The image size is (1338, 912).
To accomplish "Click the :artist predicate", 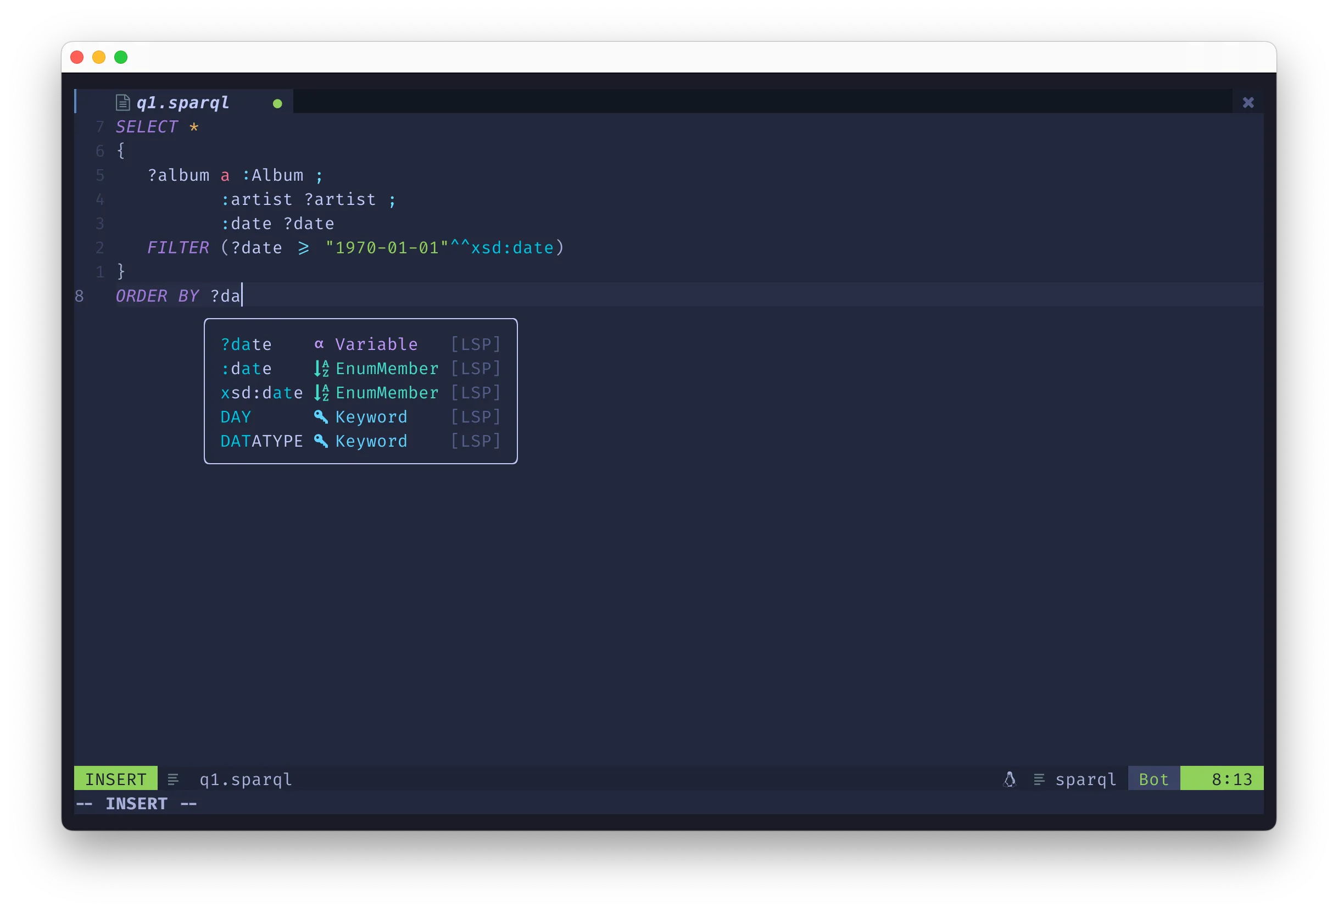I will [x=257, y=199].
